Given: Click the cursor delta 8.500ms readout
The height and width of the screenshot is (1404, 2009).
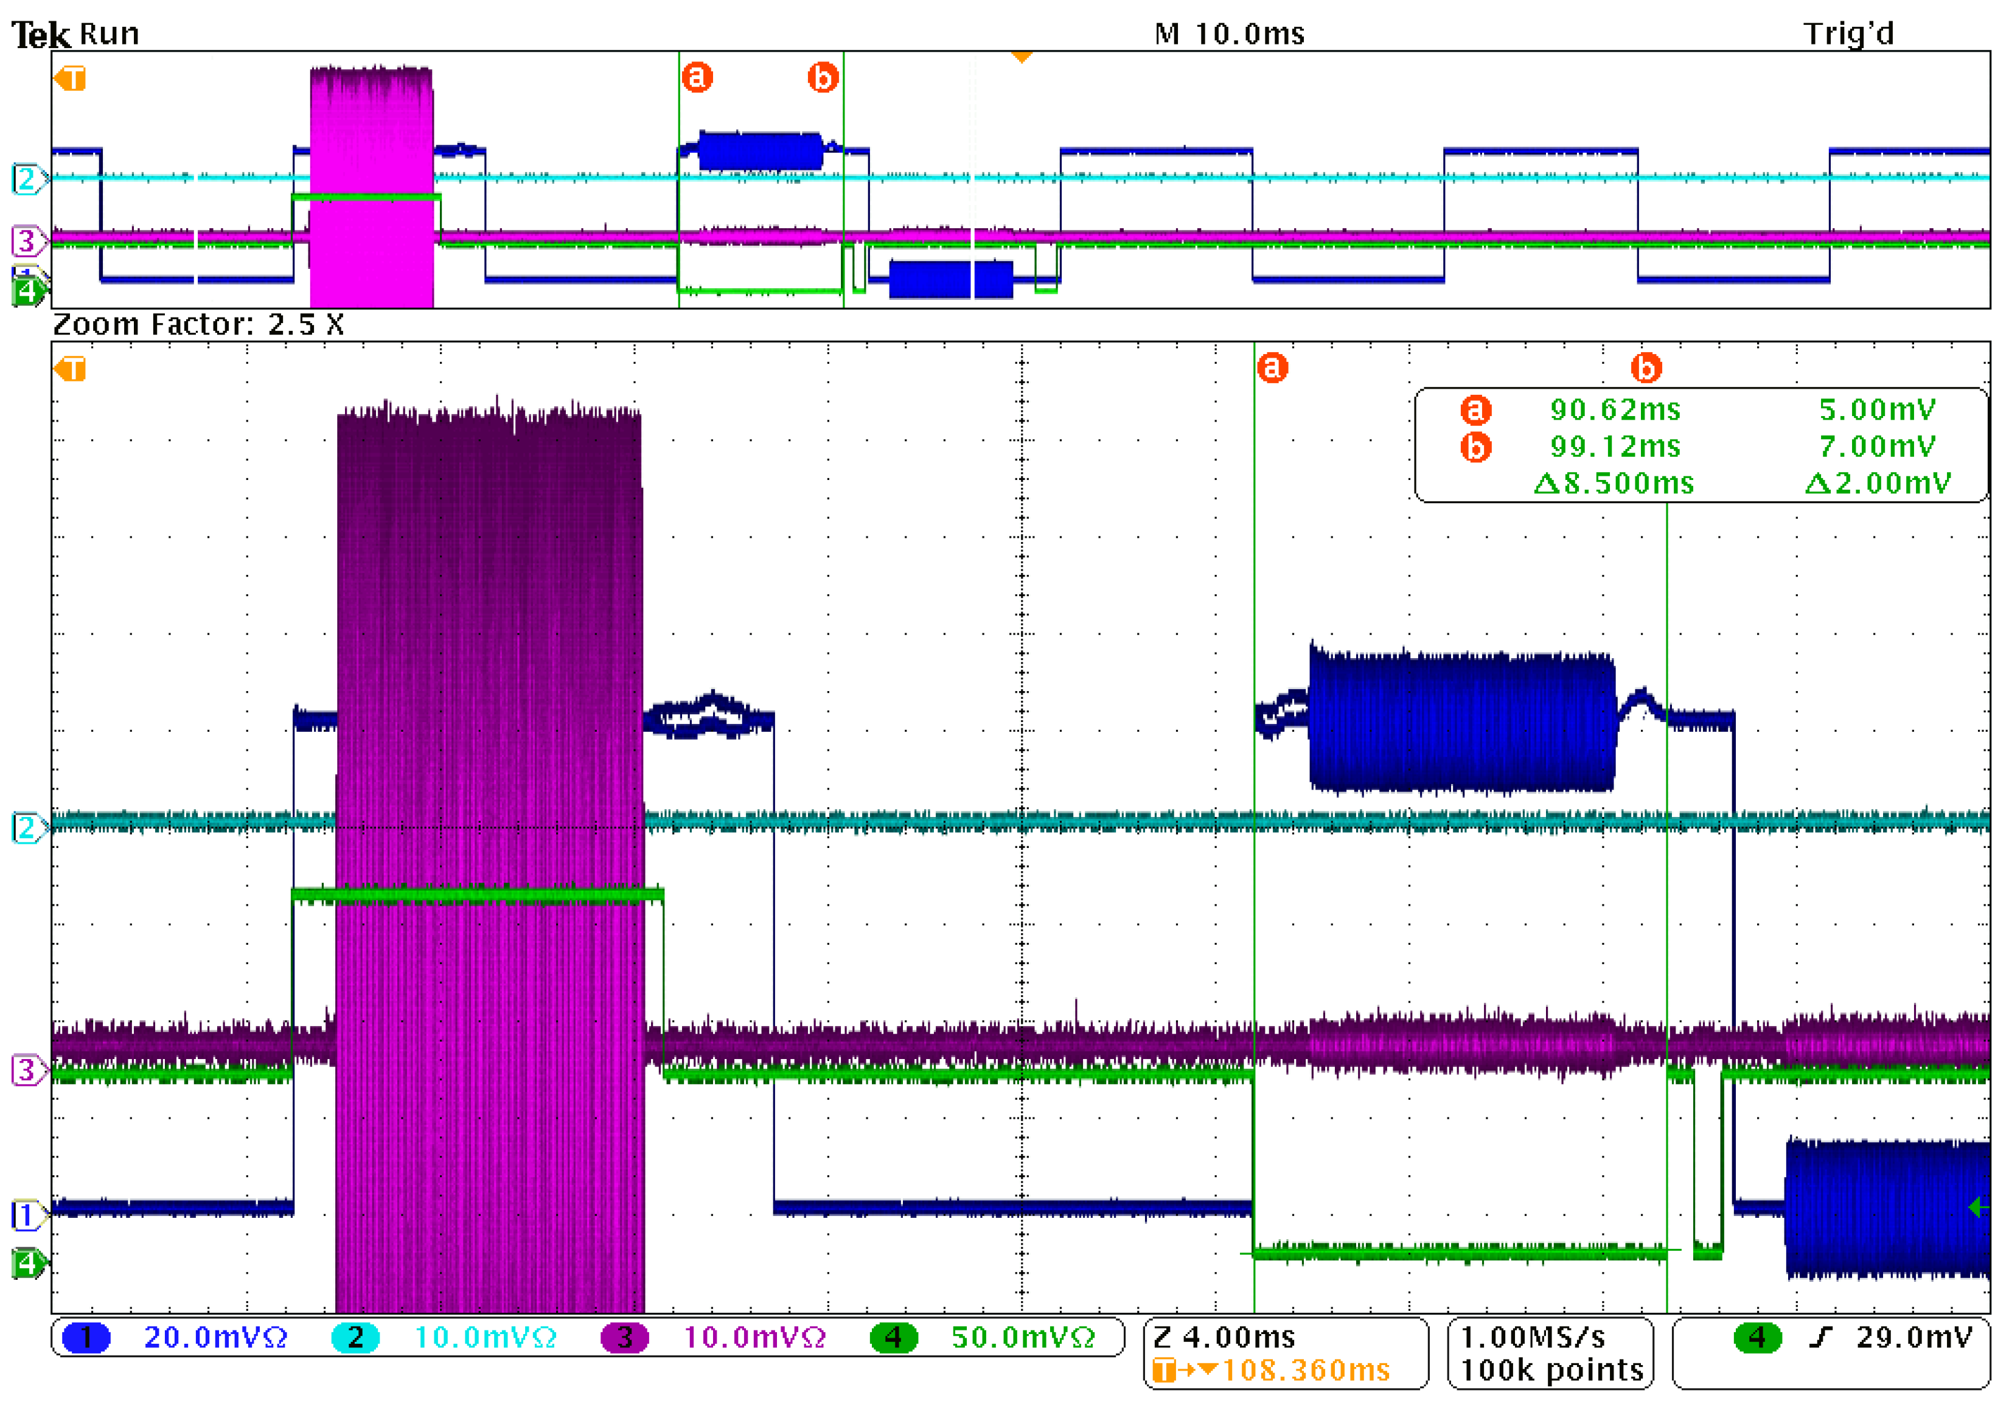Looking at the screenshot, I should coord(1614,483).
